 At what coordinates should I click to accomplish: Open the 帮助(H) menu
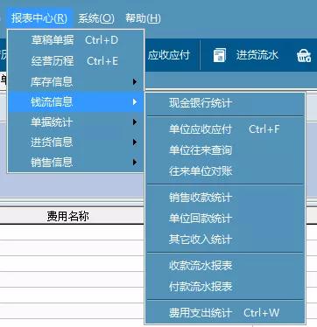coord(143,18)
